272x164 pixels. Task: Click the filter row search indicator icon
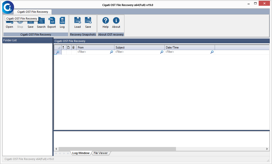tap(58, 52)
